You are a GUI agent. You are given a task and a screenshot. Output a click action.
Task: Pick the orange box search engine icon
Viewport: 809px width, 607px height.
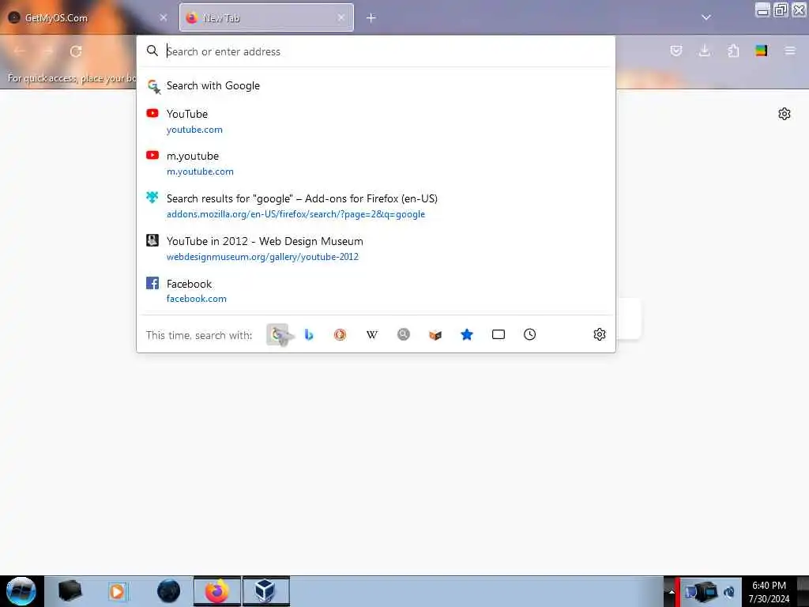point(435,335)
